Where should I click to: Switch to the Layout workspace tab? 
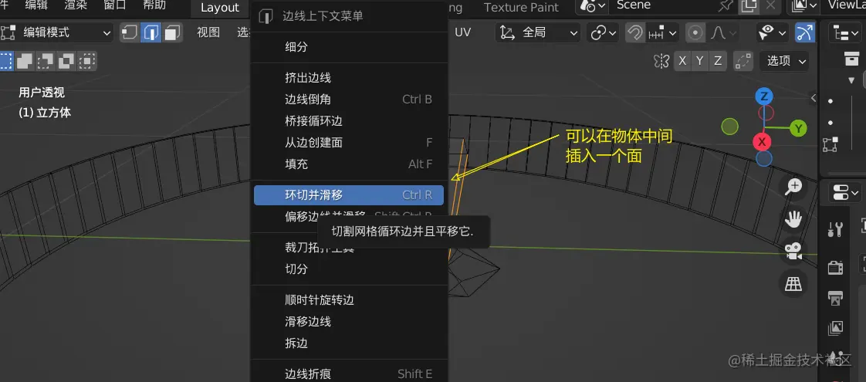(x=220, y=7)
